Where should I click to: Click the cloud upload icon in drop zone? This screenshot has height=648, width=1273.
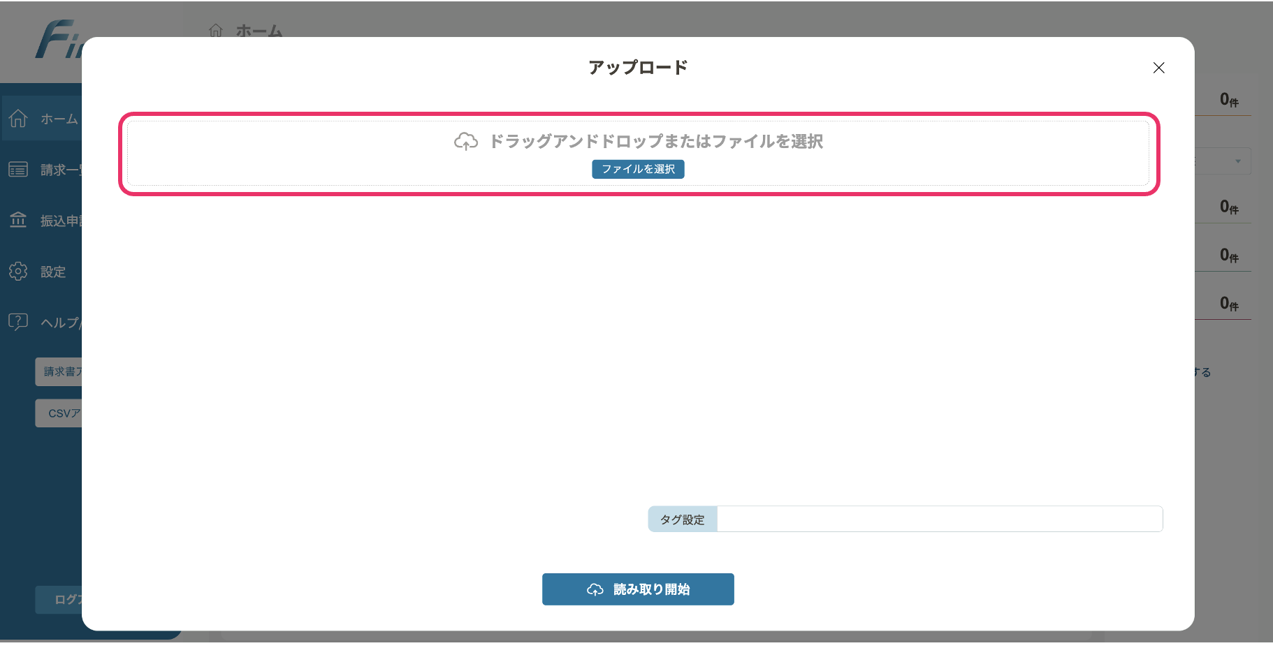pos(466,142)
